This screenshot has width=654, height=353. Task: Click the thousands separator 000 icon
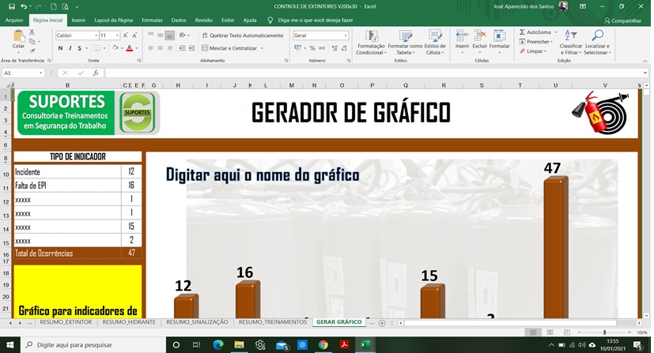322,48
